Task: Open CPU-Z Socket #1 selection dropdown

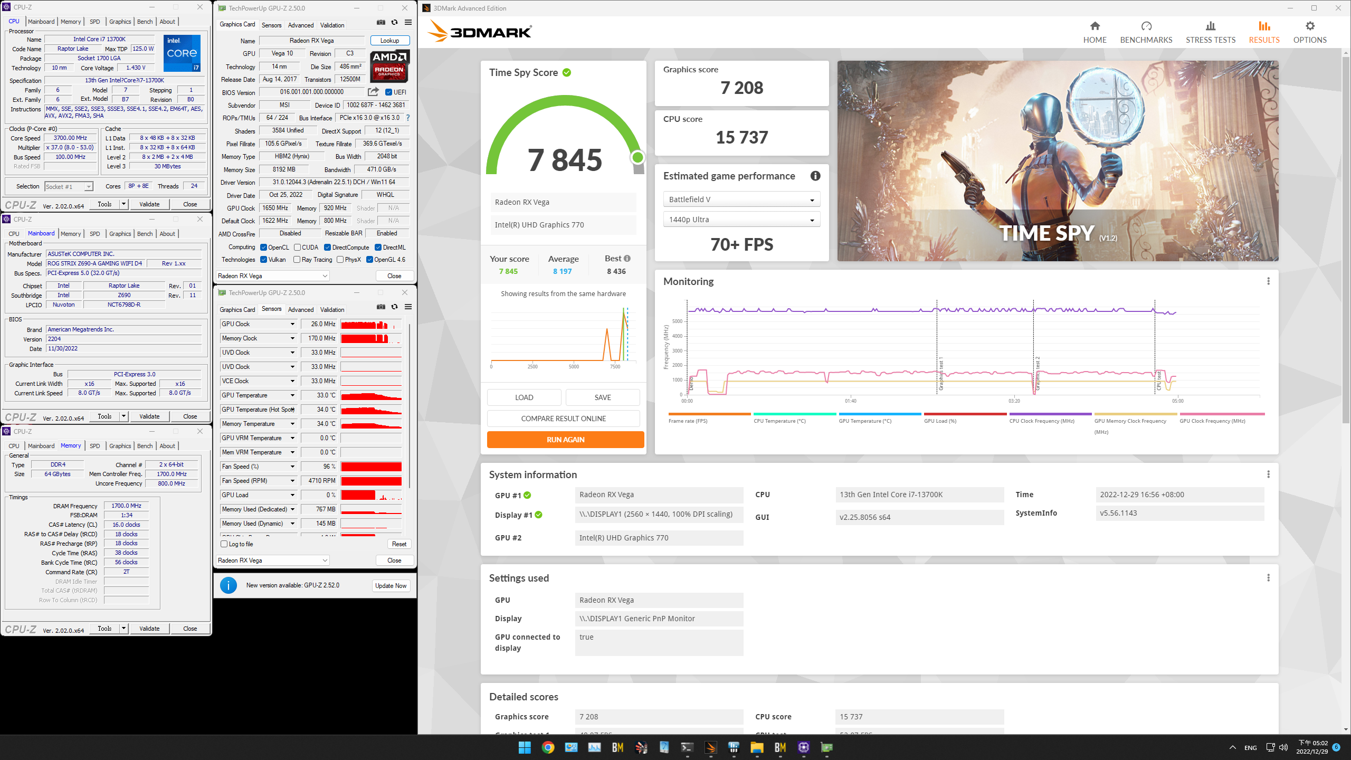Action: pos(69,186)
